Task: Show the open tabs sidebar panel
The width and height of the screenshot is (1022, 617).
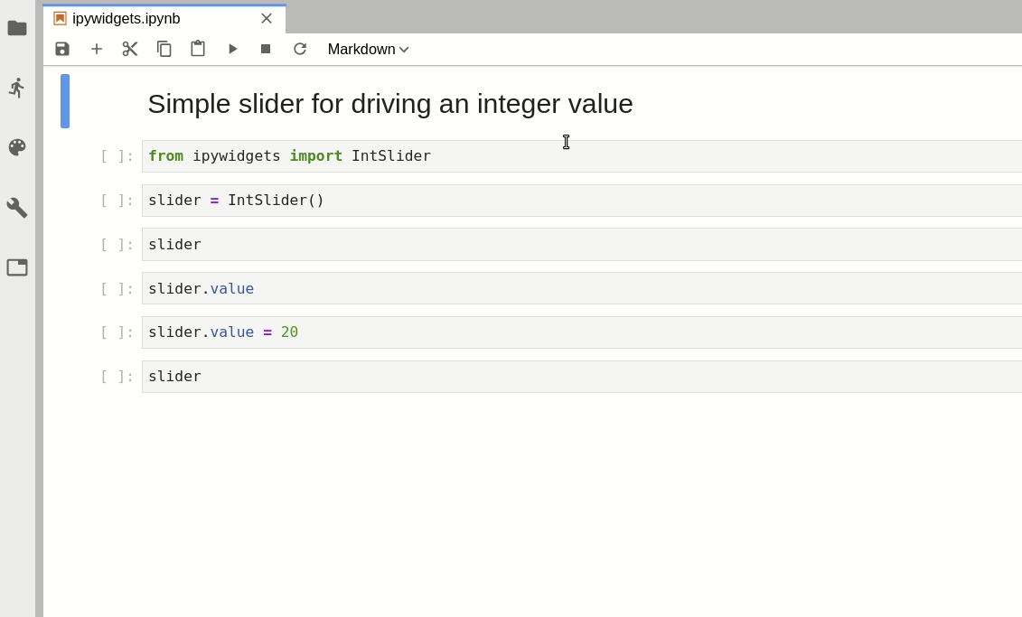Action: (17, 267)
